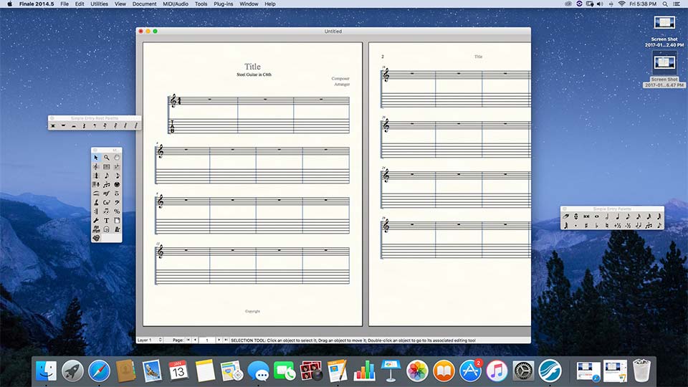Screen dimensions: 688x387
Task: Choose the double whole note in Simple Entry Palette
Action: [586, 216]
